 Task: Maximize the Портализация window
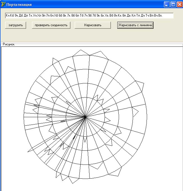[173, 5]
